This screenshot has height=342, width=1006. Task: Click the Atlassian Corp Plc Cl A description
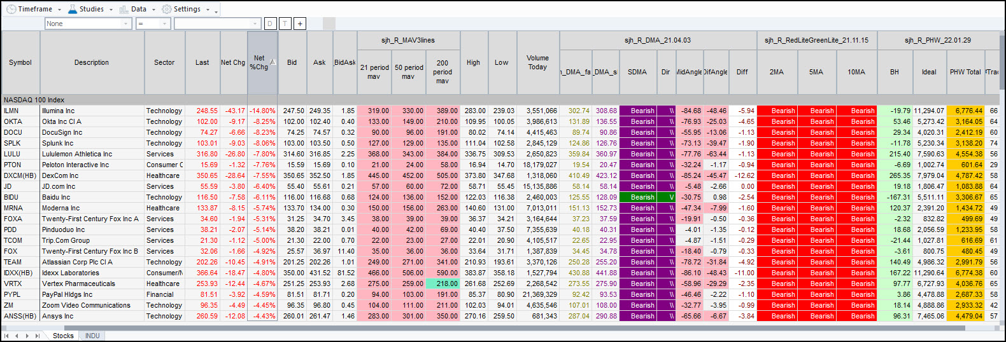[92, 262]
